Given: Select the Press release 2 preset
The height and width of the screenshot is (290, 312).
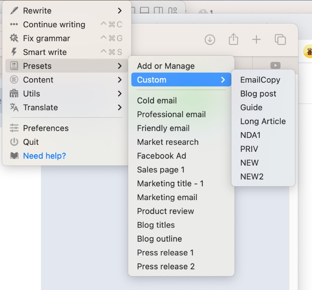Looking at the screenshot, I should [166, 267].
